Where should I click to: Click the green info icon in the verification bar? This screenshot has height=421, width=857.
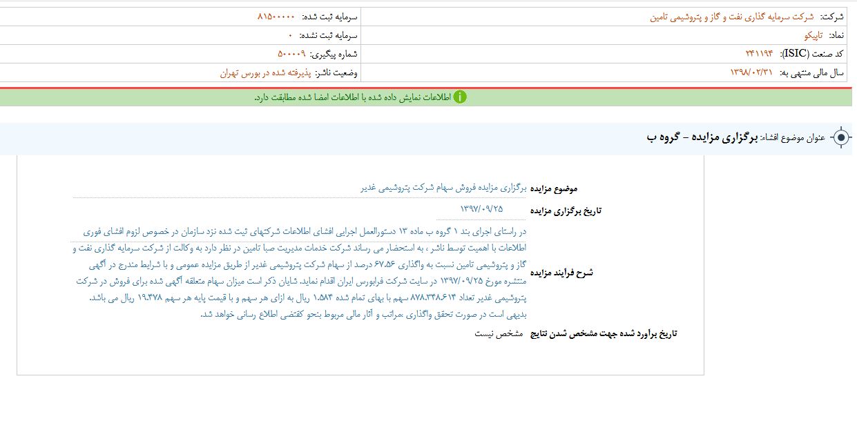point(460,97)
